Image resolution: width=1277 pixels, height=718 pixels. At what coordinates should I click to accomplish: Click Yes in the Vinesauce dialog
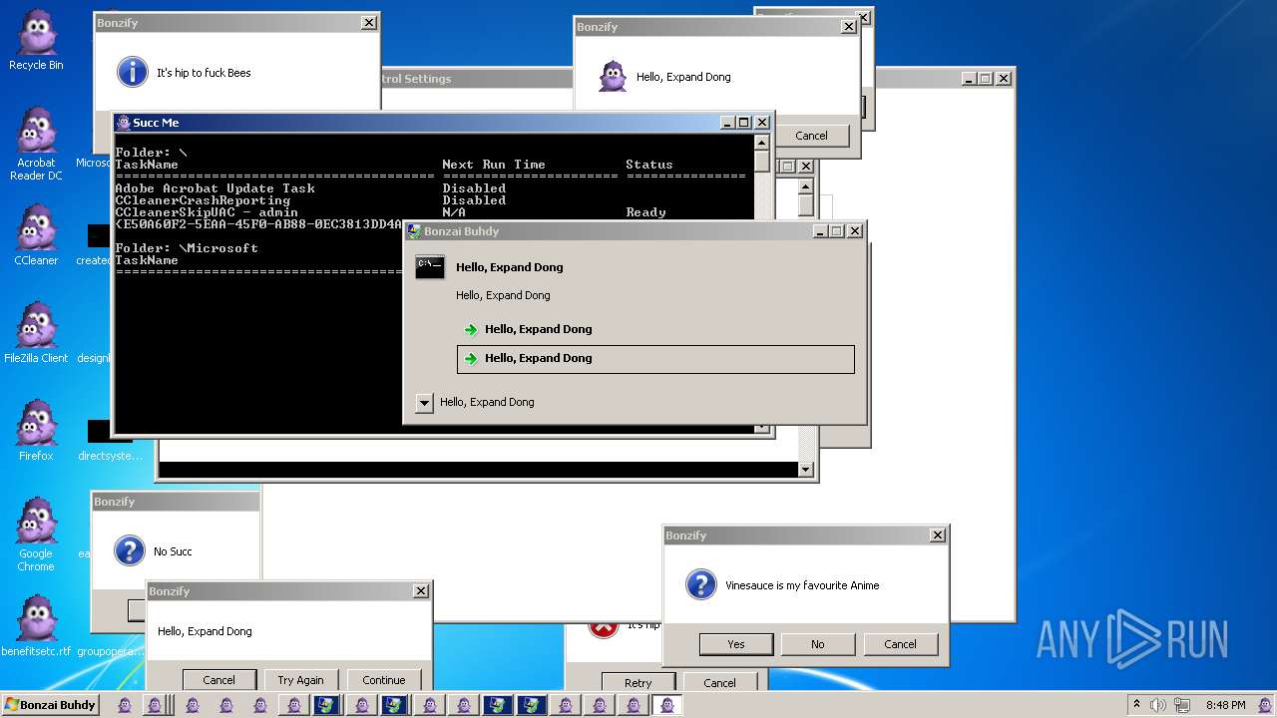pos(736,644)
